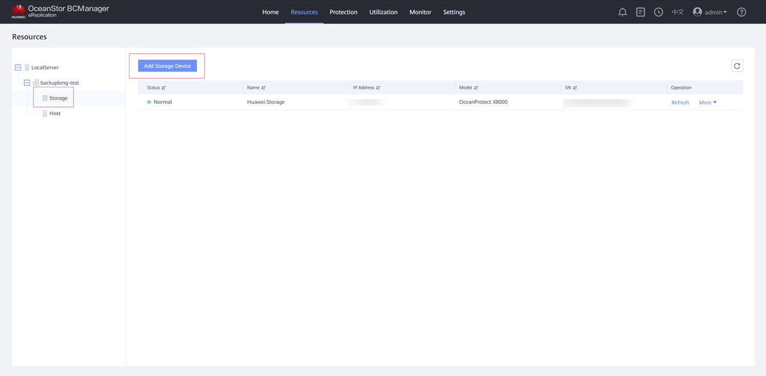Select the Host tree item
Image resolution: width=766 pixels, height=376 pixels.
pyautogui.click(x=55, y=114)
